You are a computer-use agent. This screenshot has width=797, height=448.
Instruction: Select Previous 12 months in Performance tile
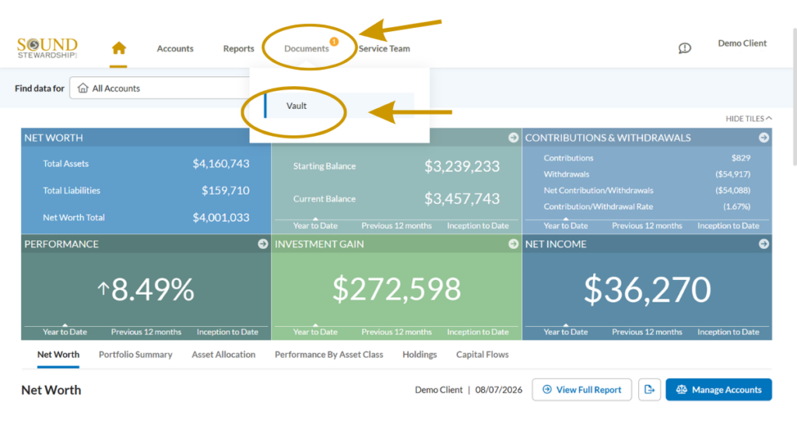click(146, 332)
